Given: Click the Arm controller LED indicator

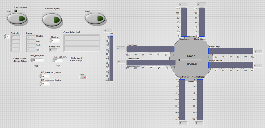Looking at the screenshot, I should (16, 11).
